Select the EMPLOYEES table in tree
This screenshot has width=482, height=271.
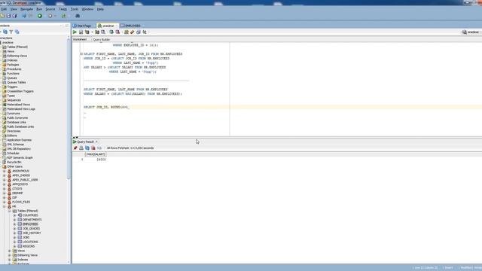[x=30, y=224]
